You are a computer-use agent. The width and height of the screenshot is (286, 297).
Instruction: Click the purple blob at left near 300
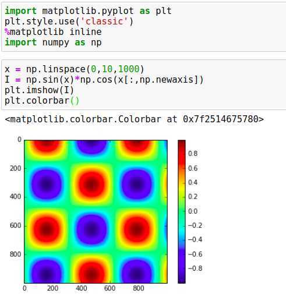[x=46, y=185]
